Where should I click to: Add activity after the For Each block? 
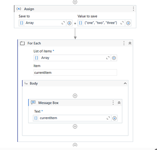click(x=75, y=145)
